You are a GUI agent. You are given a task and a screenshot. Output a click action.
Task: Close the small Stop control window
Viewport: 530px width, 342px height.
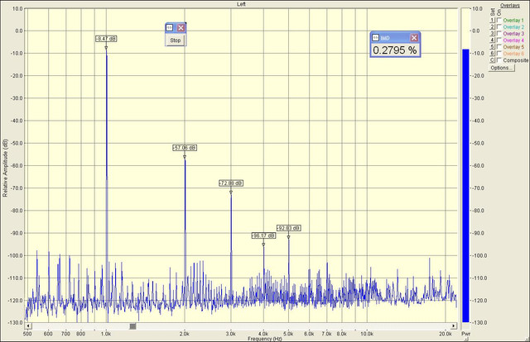pyautogui.click(x=181, y=27)
